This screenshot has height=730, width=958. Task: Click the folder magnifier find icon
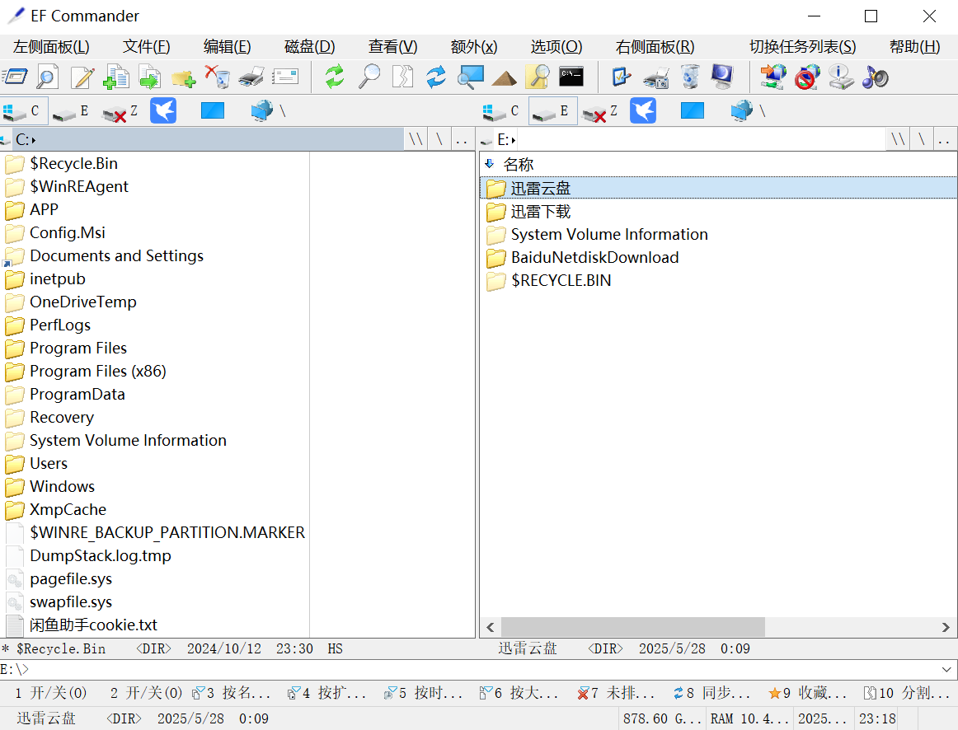coord(538,77)
